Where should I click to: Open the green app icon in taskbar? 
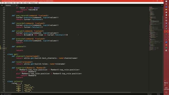[166, 48]
